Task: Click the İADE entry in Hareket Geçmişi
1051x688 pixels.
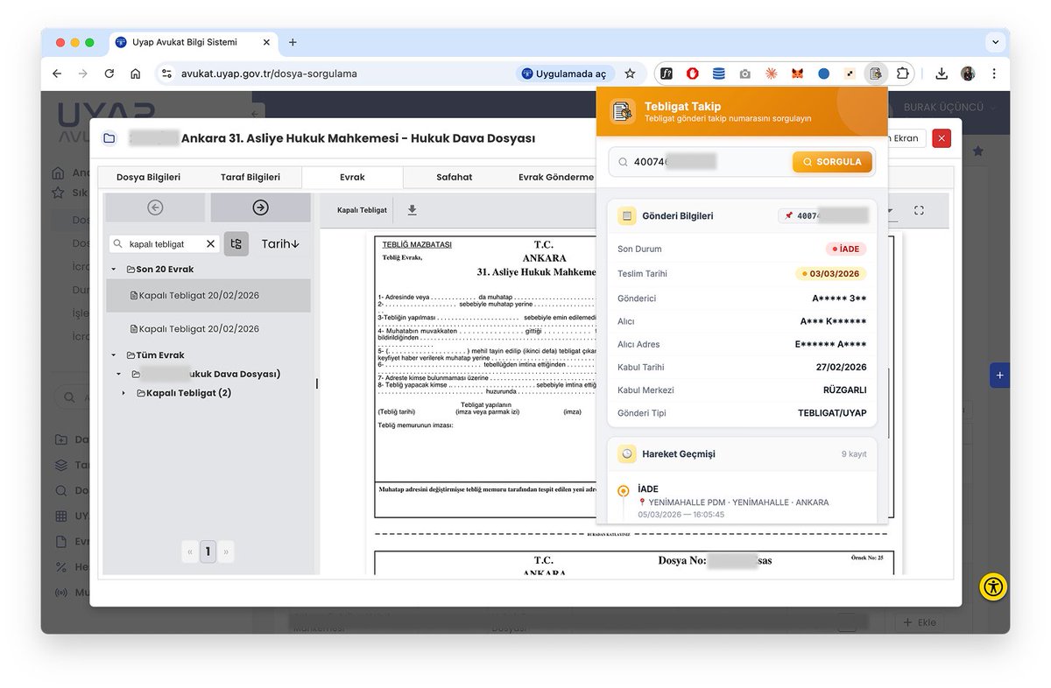Action: click(741, 502)
